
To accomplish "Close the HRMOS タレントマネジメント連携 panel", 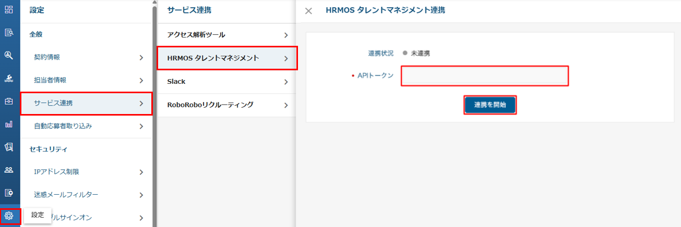I will pos(308,10).
